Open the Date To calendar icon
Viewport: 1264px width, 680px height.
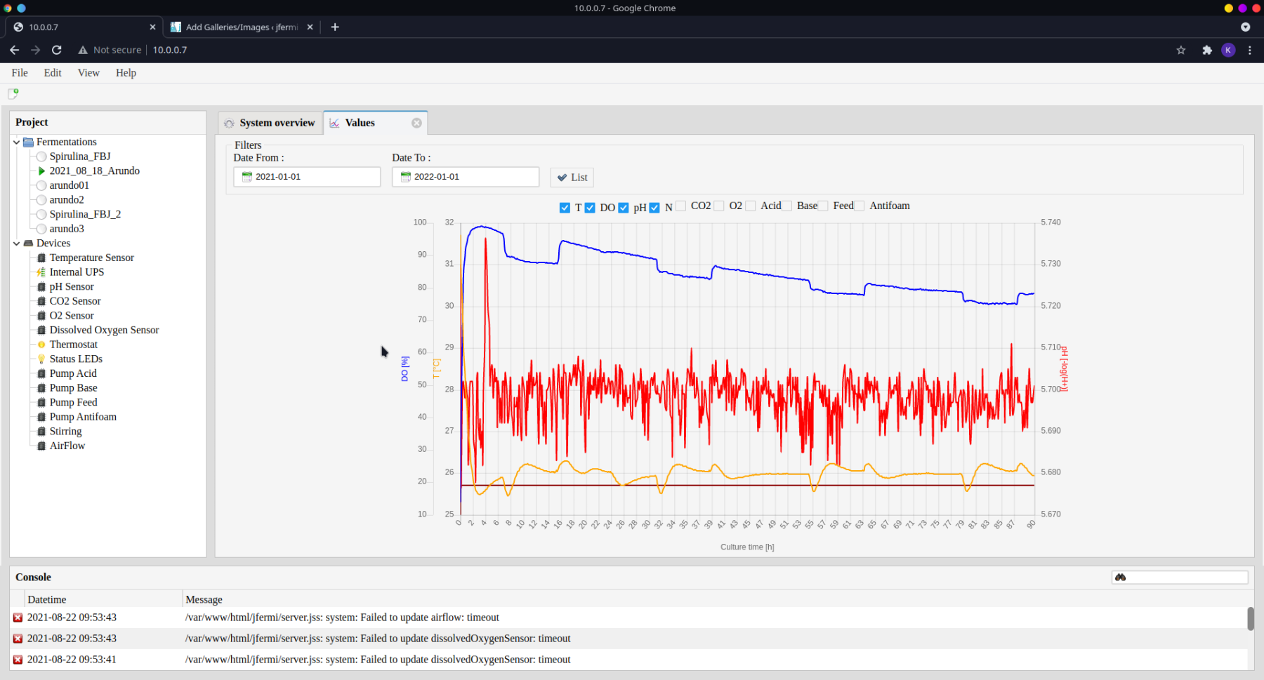tap(405, 177)
